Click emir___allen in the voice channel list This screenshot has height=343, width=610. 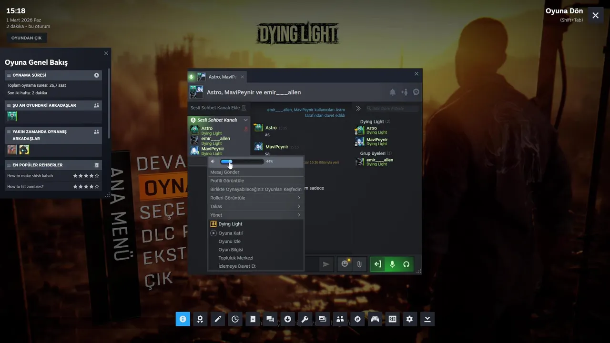pyautogui.click(x=219, y=141)
